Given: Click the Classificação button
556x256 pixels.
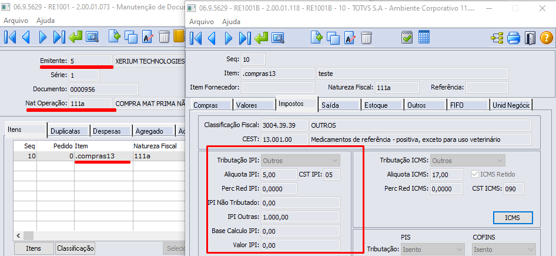Looking at the screenshot, I should 75,248.
